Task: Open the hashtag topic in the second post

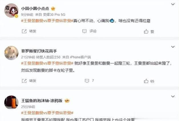Action: pos(47,63)
